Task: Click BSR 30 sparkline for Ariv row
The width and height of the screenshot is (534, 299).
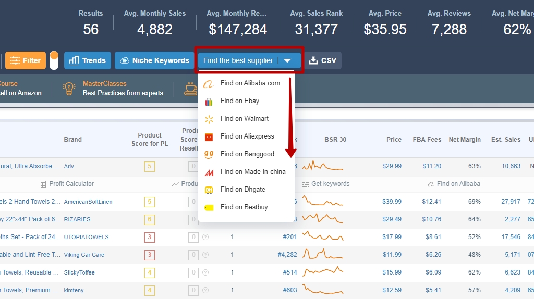Action: pos(323,166)
